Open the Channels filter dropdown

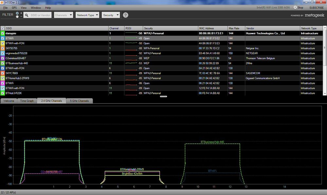point(64,15)
